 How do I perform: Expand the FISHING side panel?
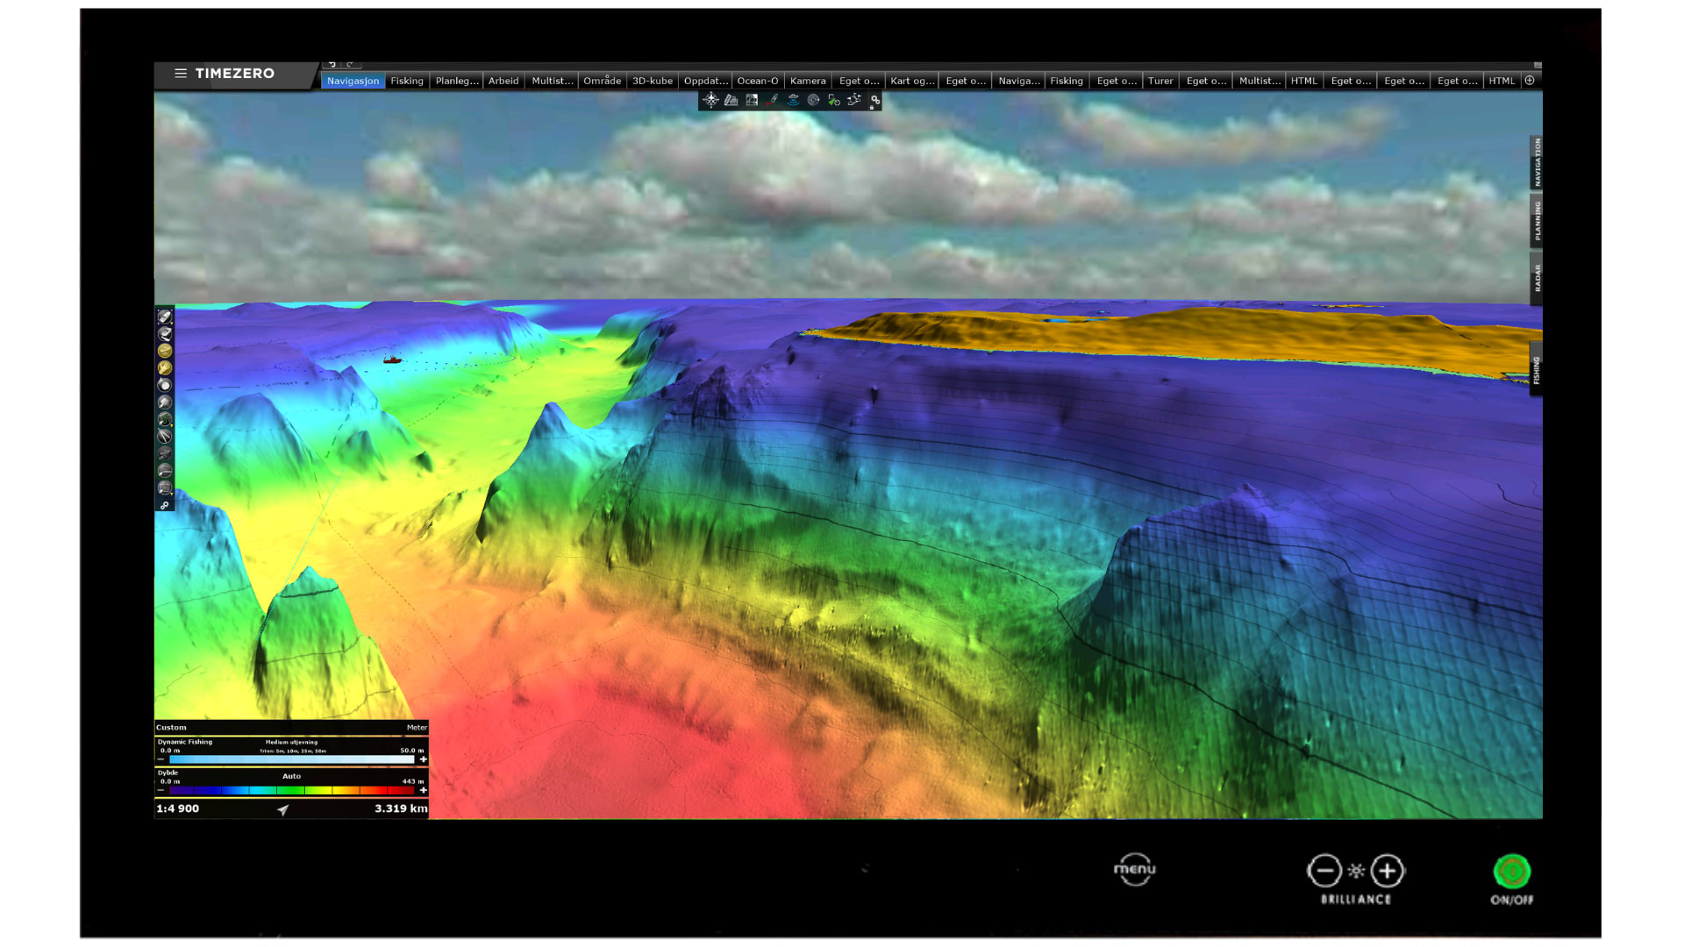[1536, 369]
